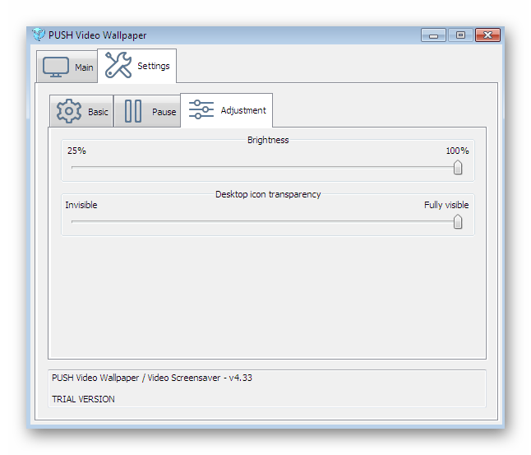Open the Pause settings tab label
This screenshot has width=531, height=455.
point(164,112)
